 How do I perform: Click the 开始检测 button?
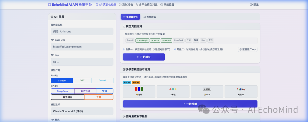190,104
